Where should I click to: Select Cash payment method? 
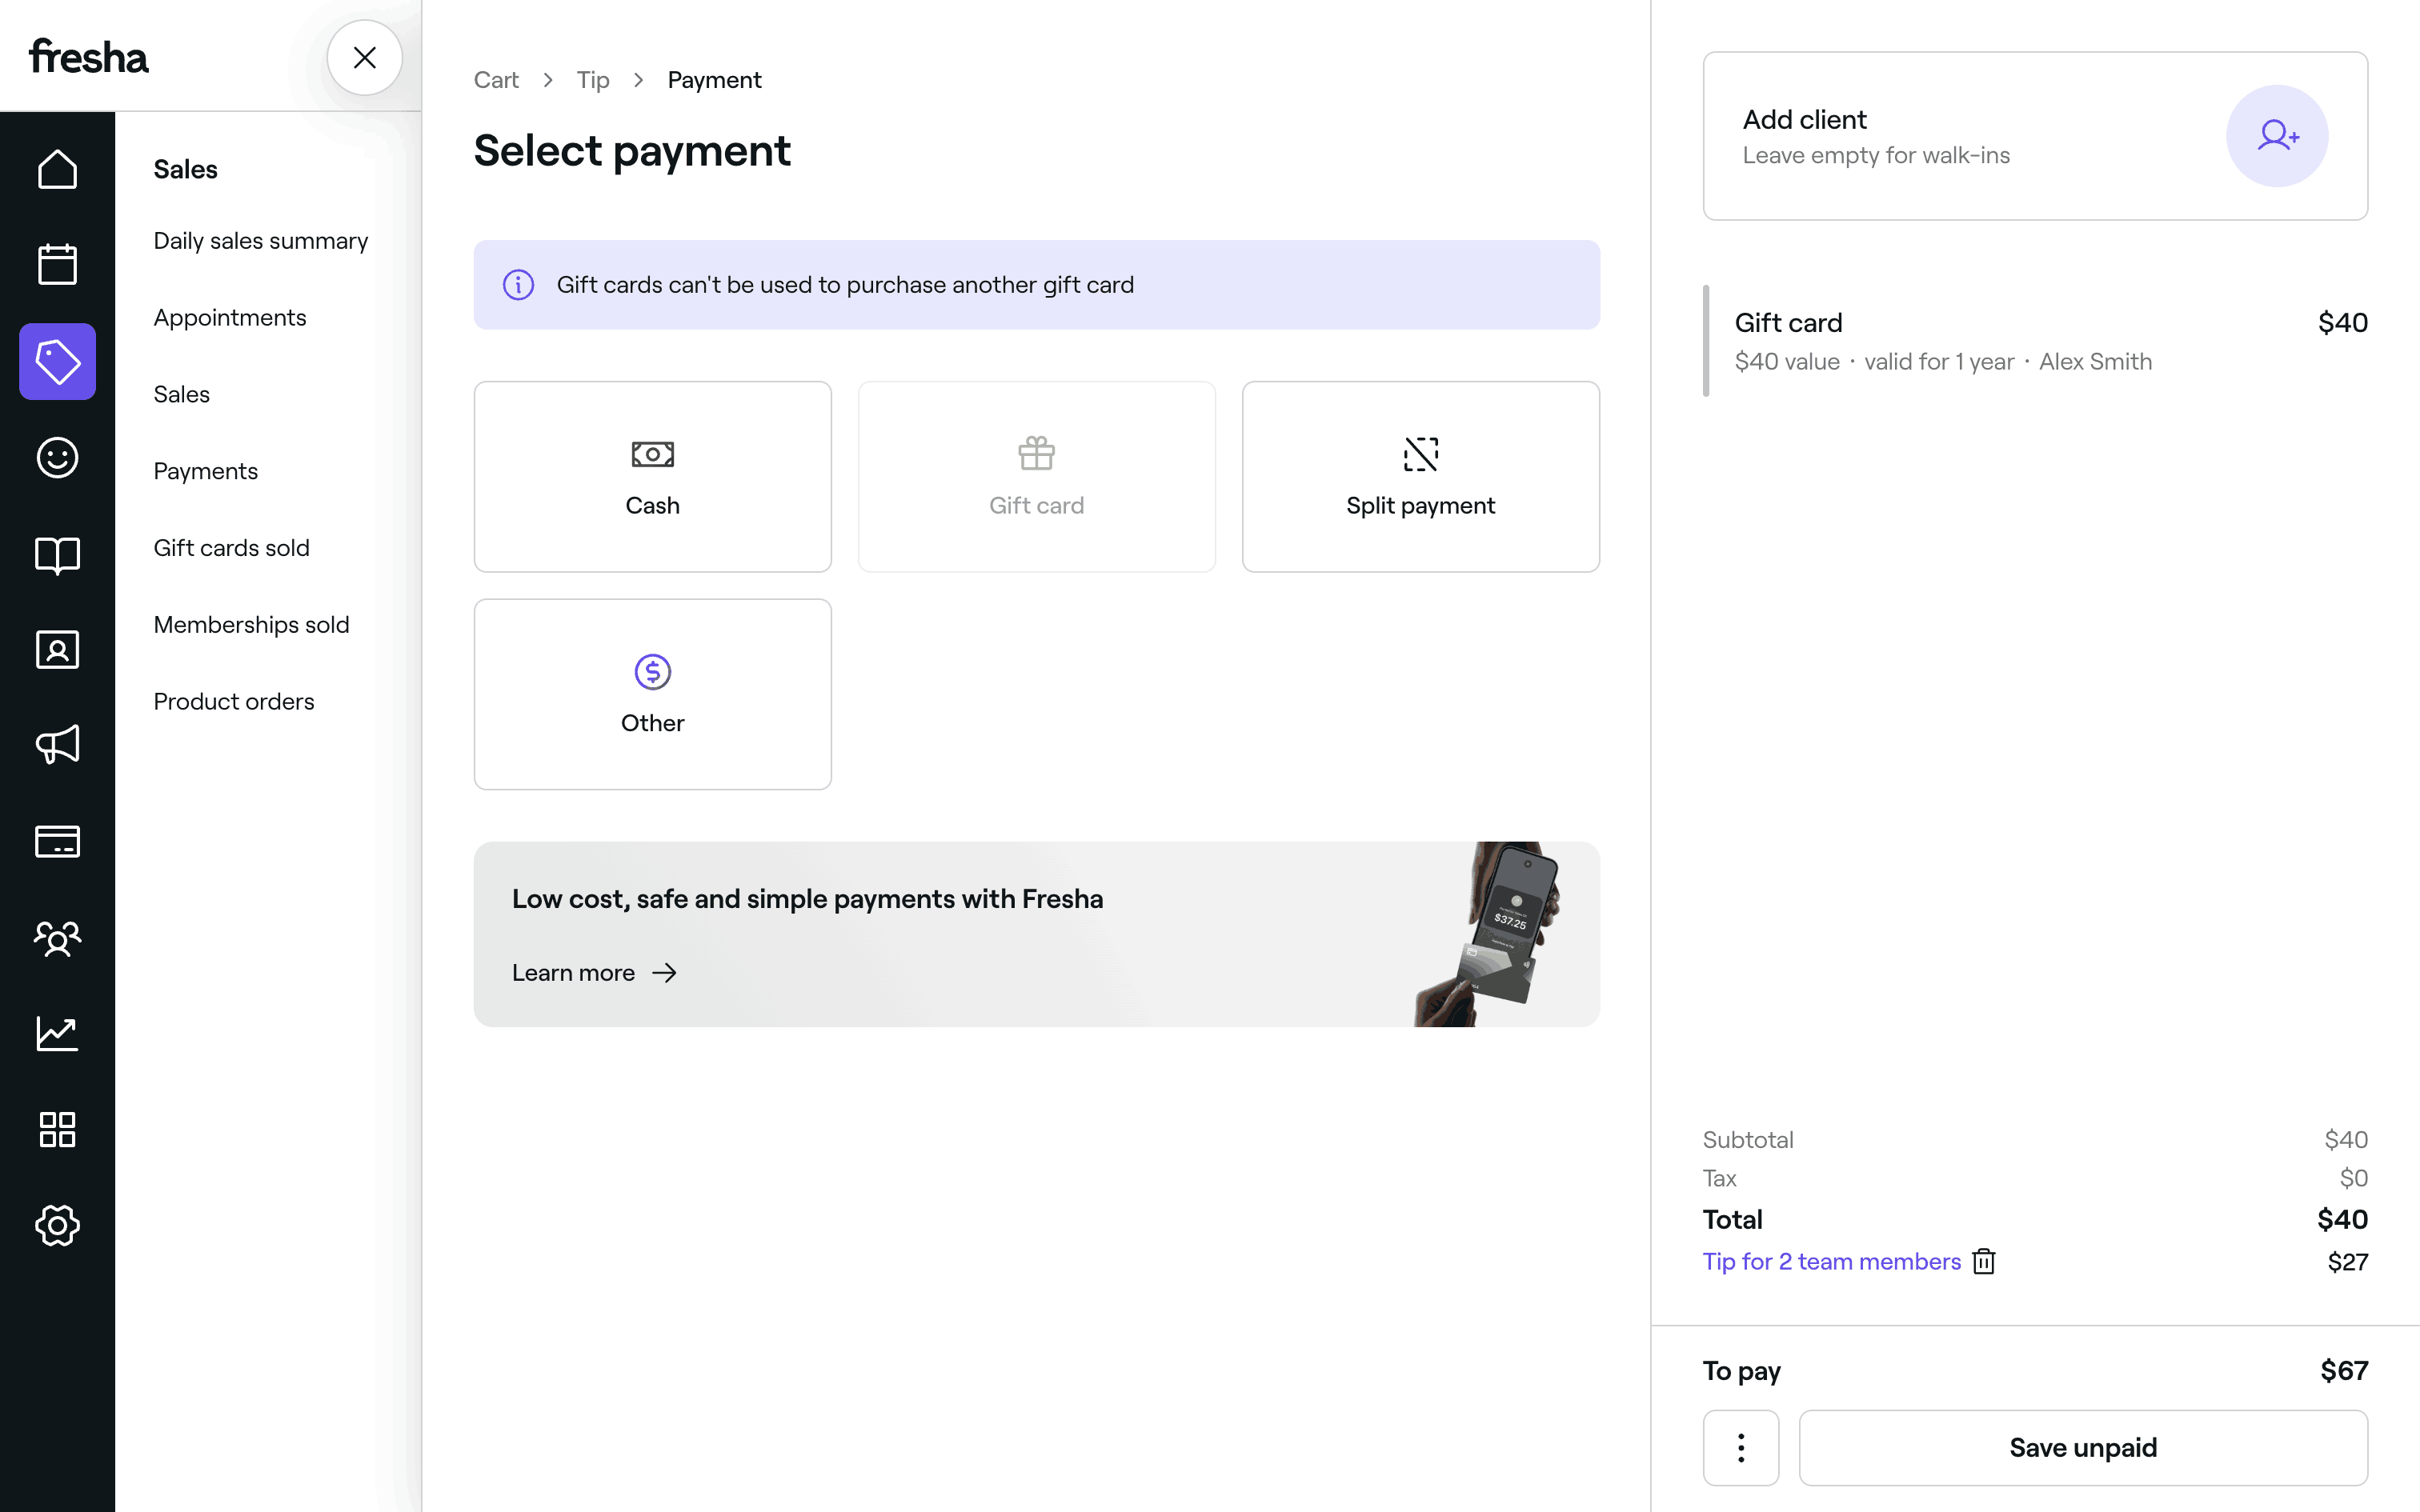[652, 477]
